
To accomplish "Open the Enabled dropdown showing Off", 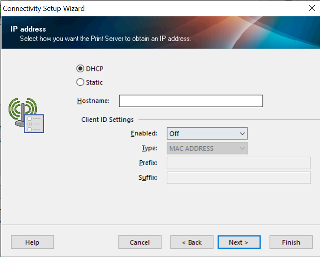I will [207, 134].
